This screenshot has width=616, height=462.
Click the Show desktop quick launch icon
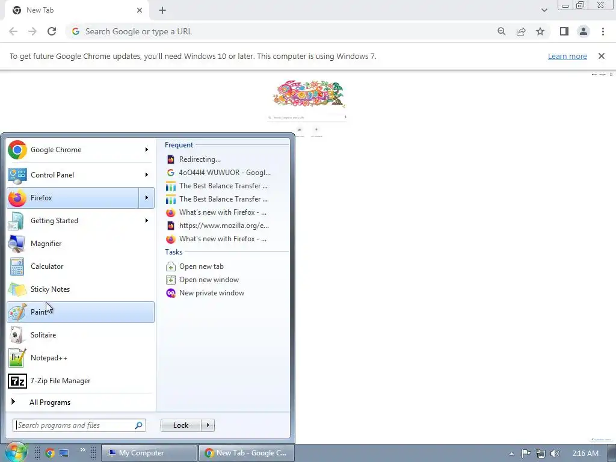coord(64,453)
